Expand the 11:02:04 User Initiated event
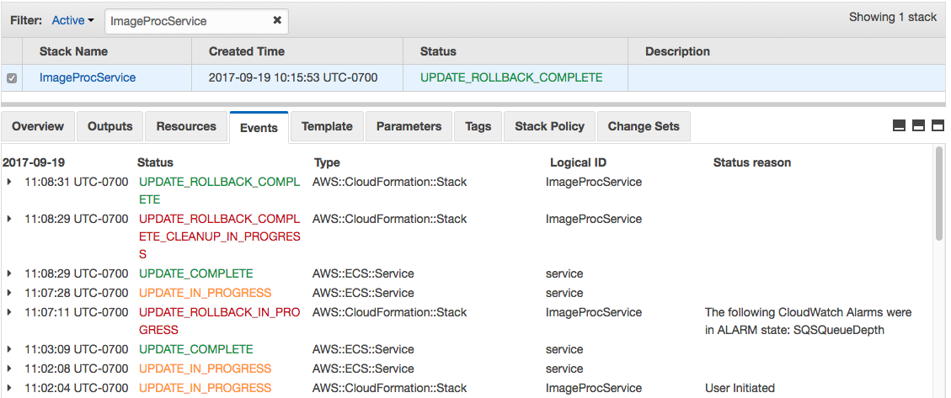The image size is (951, 398). [9, 388]
